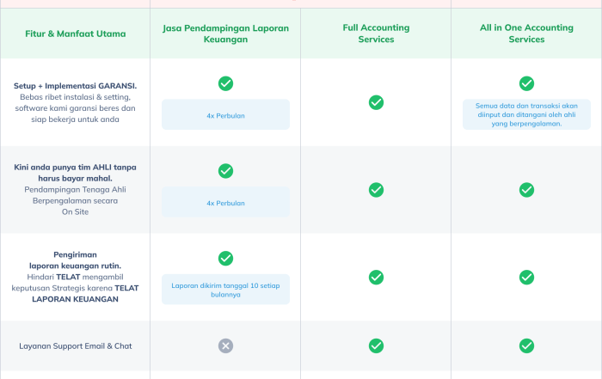Screen dimensions: 602x379
Task: Click laporan keuangan rutin checkmark in All in One
Action: coord(526,277)
